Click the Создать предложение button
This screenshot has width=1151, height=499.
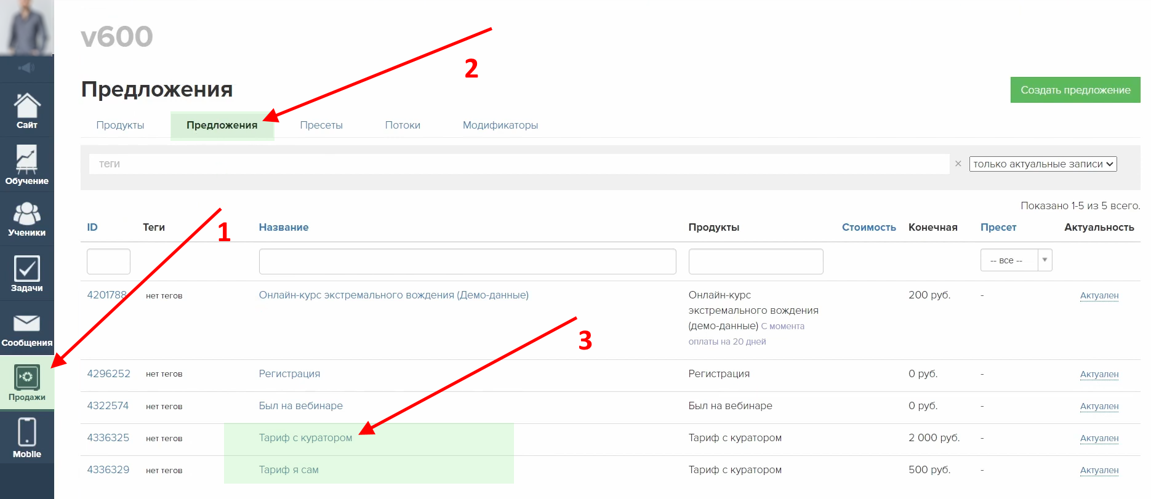pos(1075,90)
